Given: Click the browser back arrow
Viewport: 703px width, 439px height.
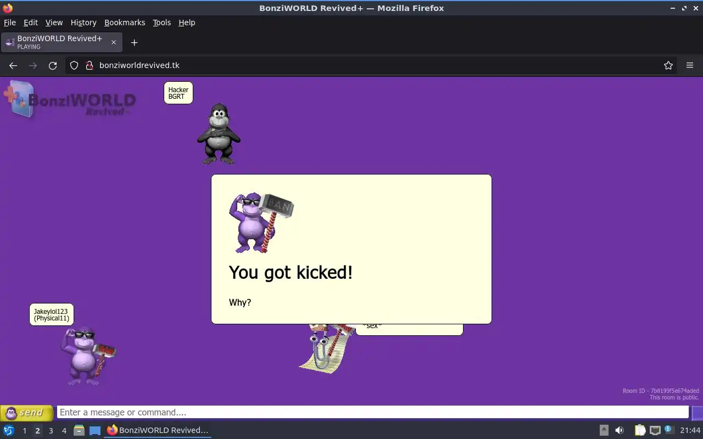Looking at the screenshot, I should click(x=13, y=65).
